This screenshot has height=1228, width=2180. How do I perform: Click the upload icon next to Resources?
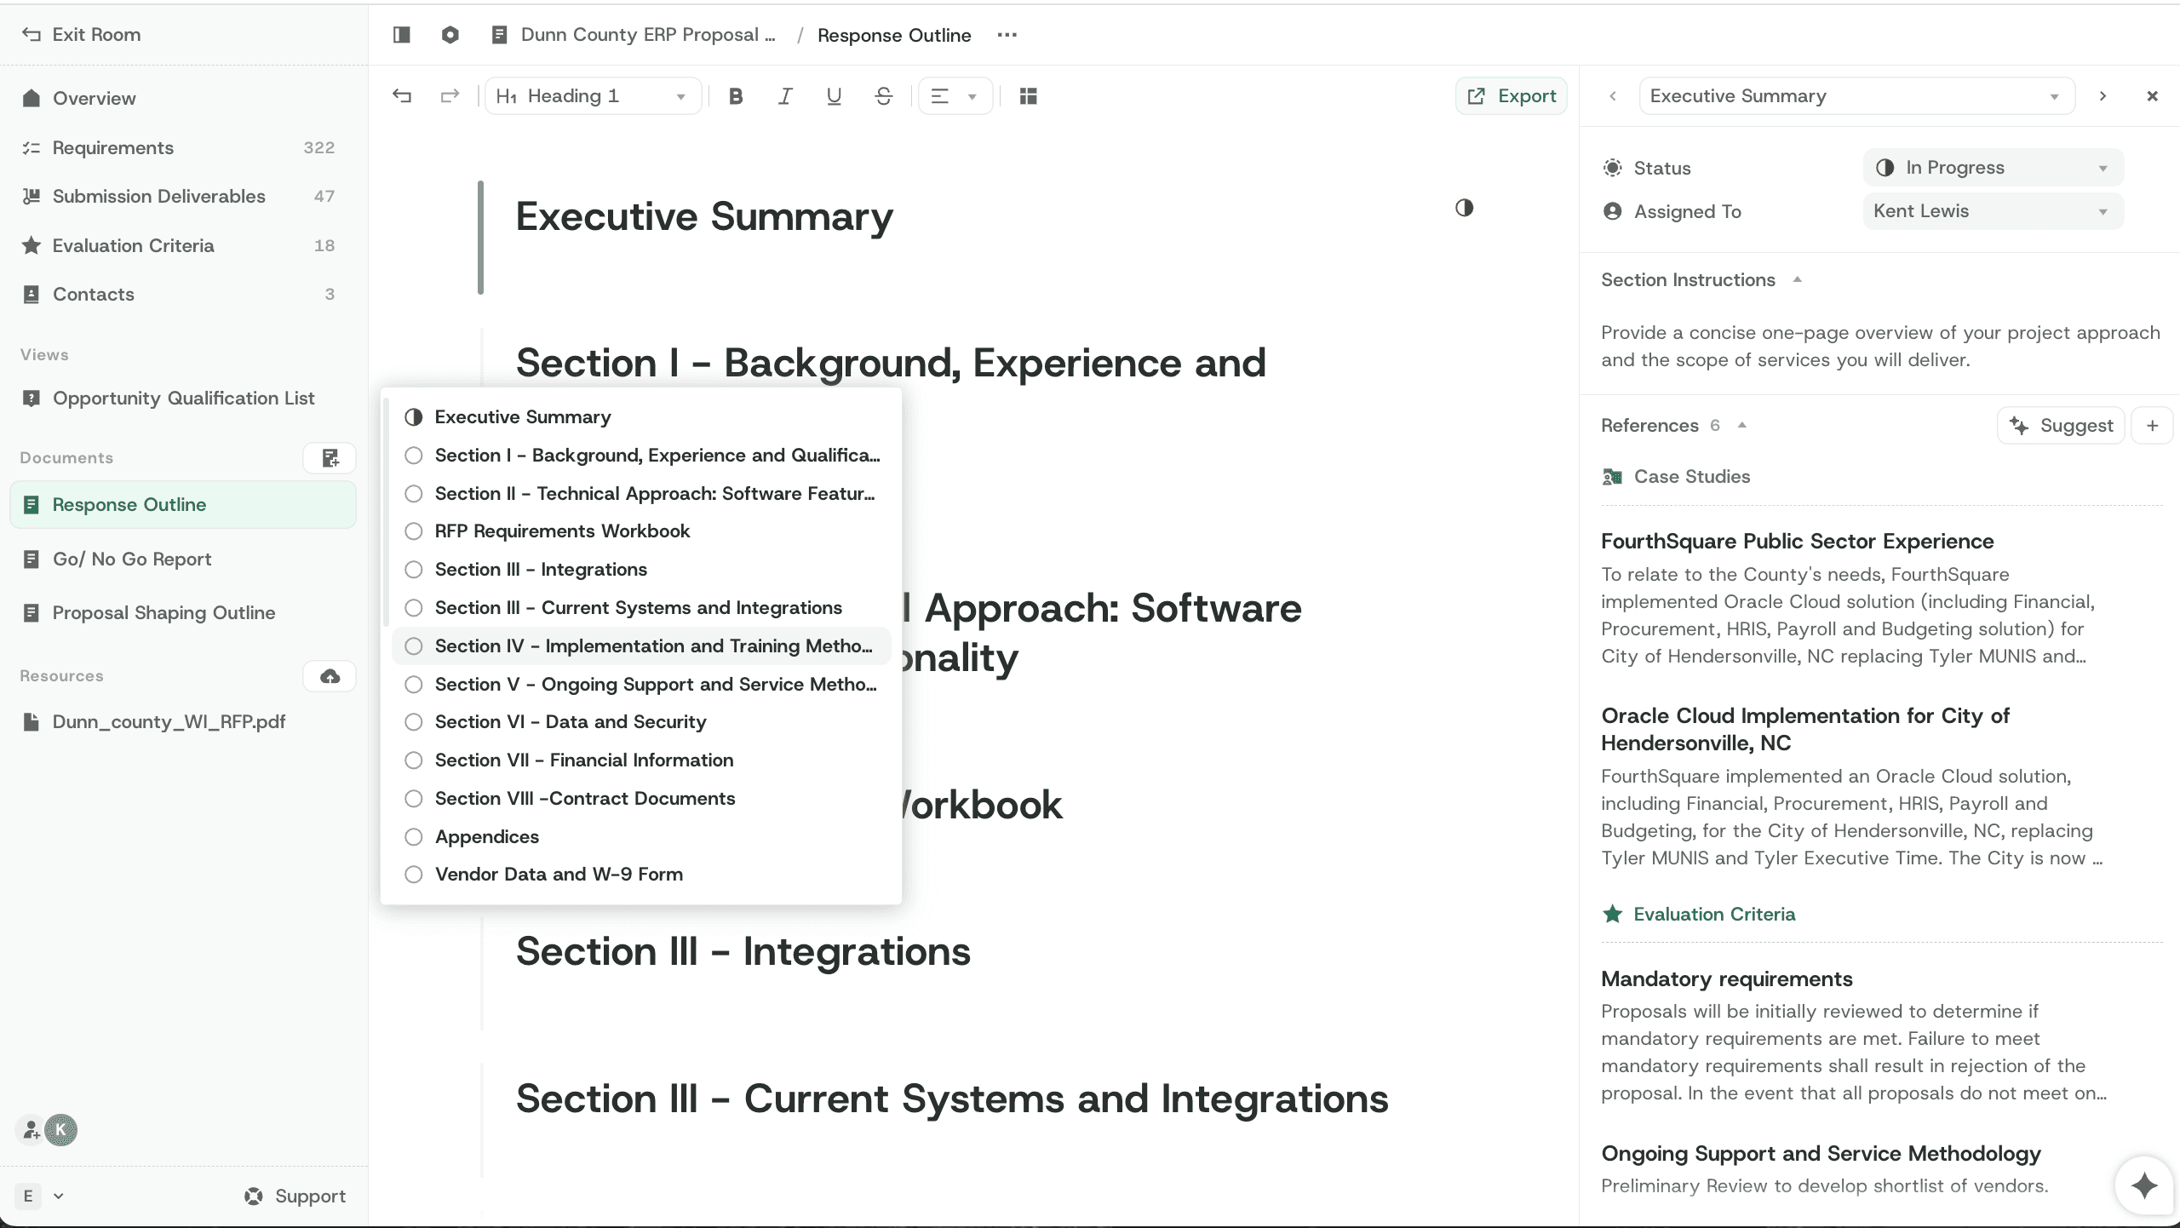click(x=330, y=675)
